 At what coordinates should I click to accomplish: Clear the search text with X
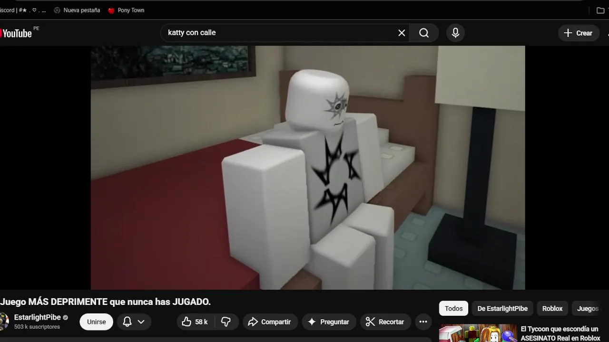point(402,33)
